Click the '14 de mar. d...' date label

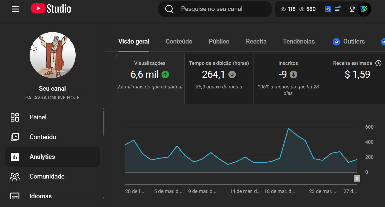245,191
